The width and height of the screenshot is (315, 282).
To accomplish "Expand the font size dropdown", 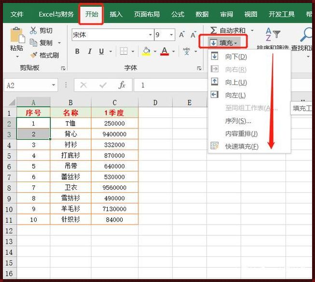I will (x=171, y=35).
